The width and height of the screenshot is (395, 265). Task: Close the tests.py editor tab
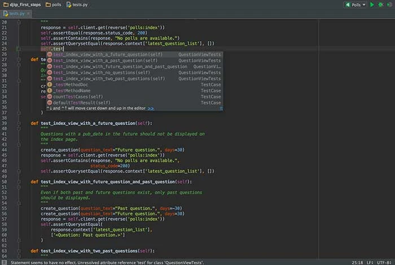pyautogui.click(x=28, y=14)
